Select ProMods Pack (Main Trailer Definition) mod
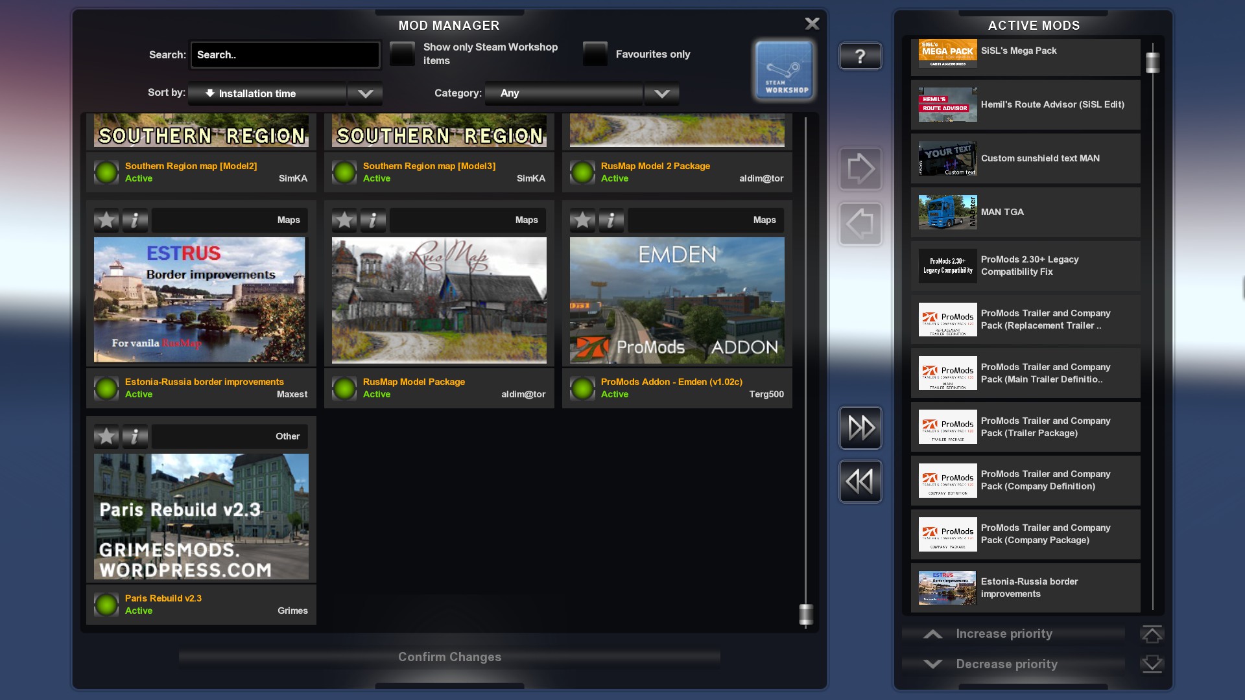Screen dimensions: 1245x700 1025,373
